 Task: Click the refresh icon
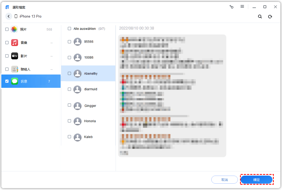(270, 16)
